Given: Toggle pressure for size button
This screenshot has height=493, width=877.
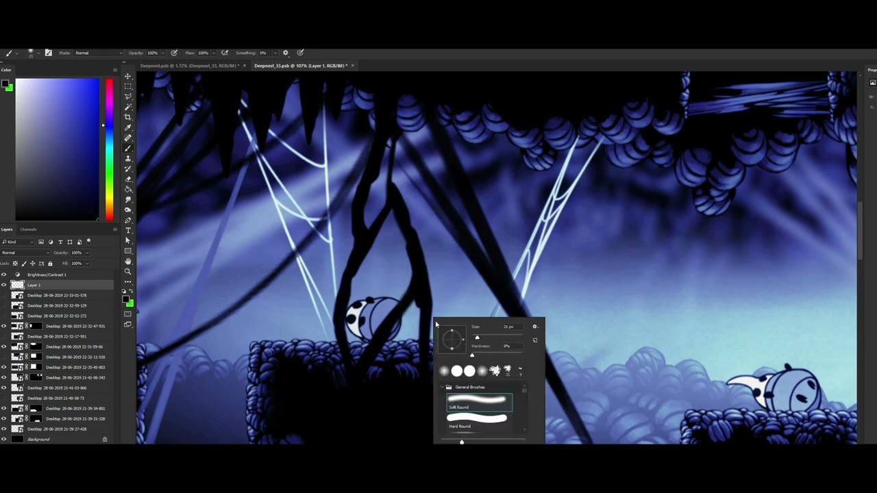Looking at the screenshot, I should [300, 53].
